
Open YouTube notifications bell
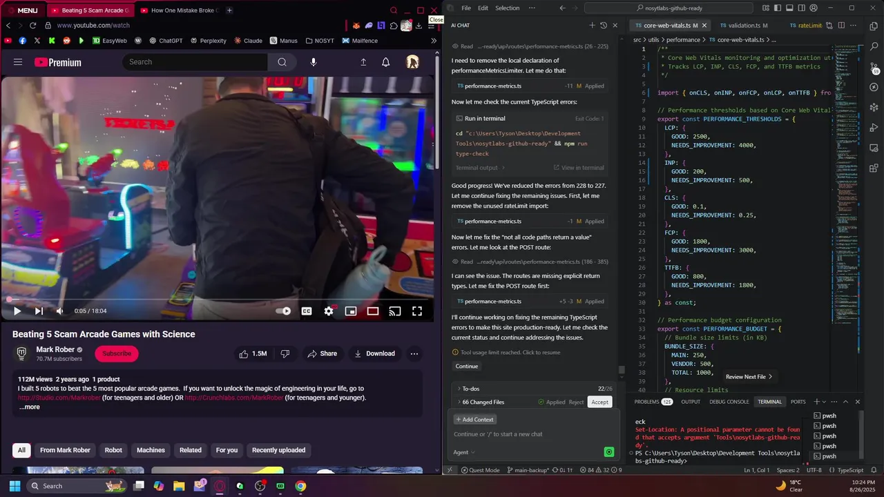pyautogui.click(x=385, y=62)
